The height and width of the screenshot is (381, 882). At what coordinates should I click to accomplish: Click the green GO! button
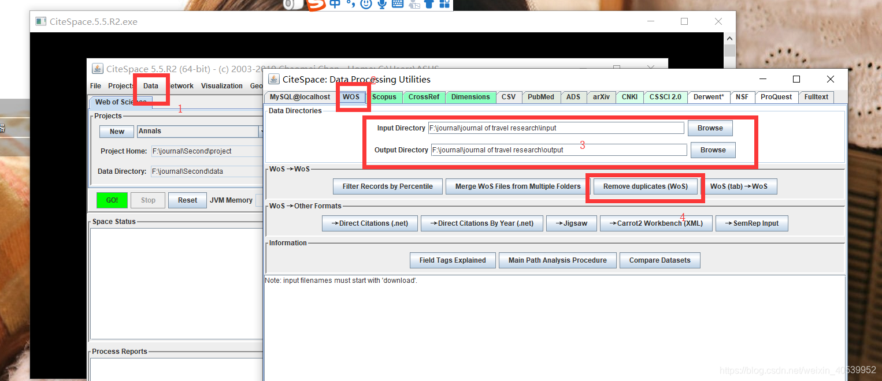(x=112, y=200)
